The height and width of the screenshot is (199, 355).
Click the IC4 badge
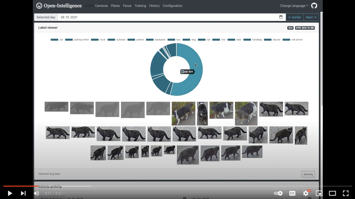tap(290, 28)
